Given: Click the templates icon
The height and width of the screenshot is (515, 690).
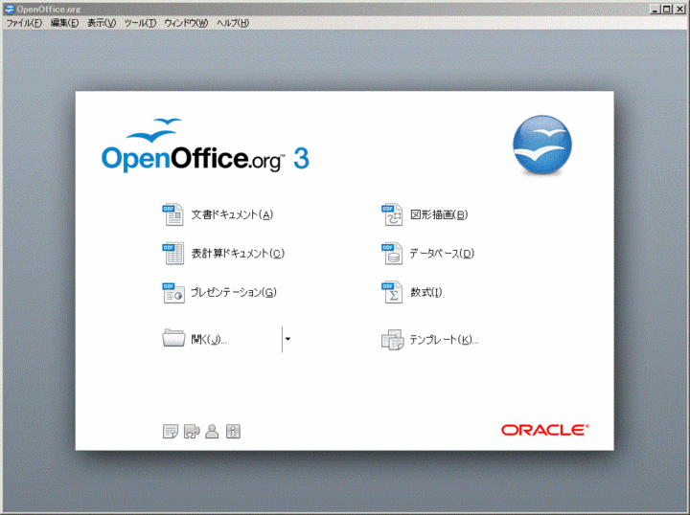Looking at the screenshot, I should point(392,340).
